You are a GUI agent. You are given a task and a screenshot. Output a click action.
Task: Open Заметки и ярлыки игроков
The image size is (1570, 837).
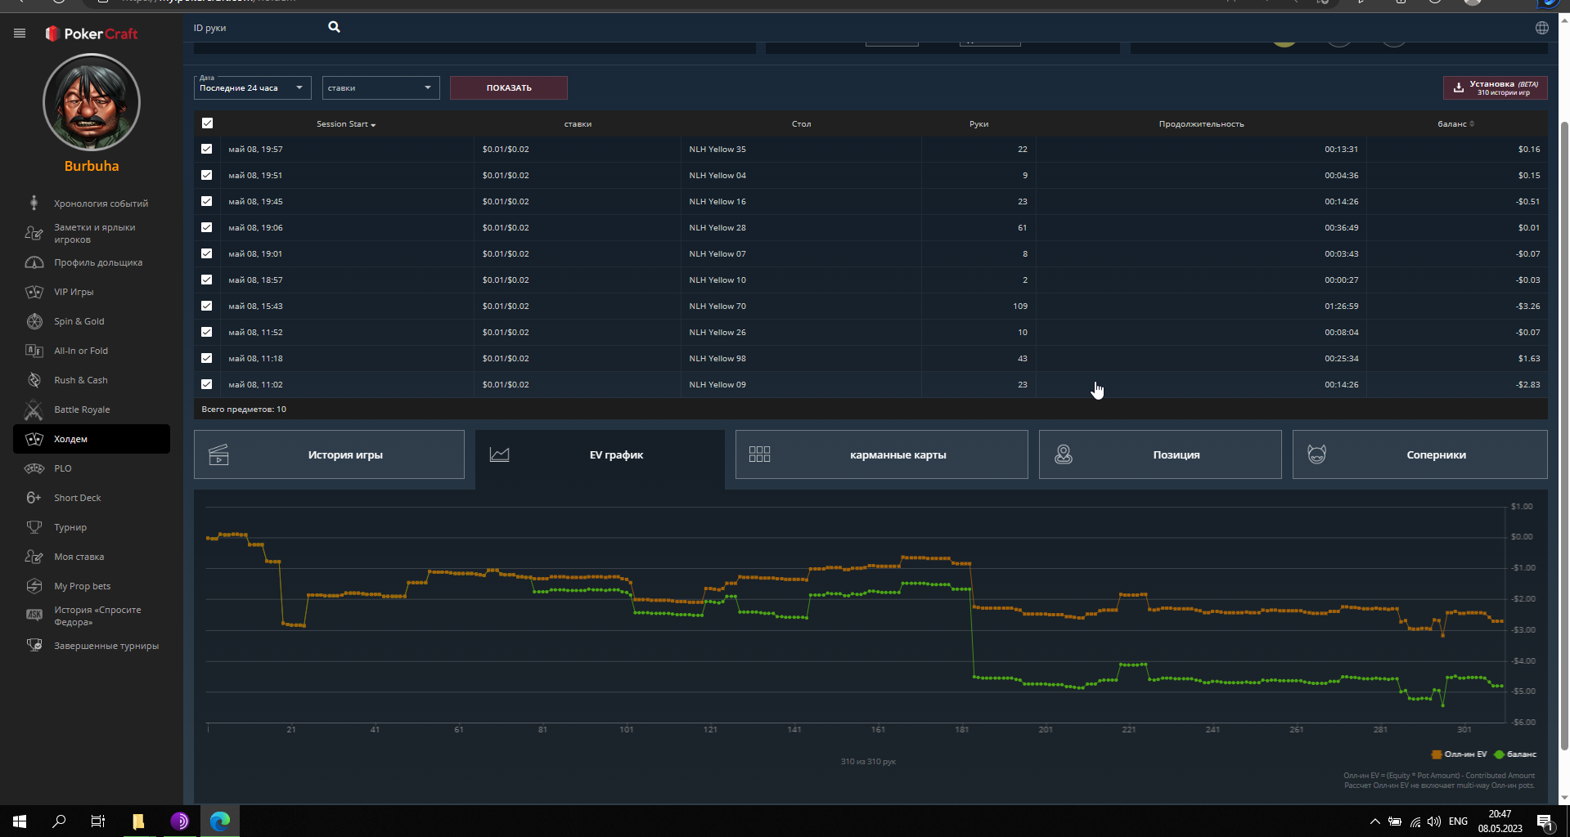coord(92,233)
